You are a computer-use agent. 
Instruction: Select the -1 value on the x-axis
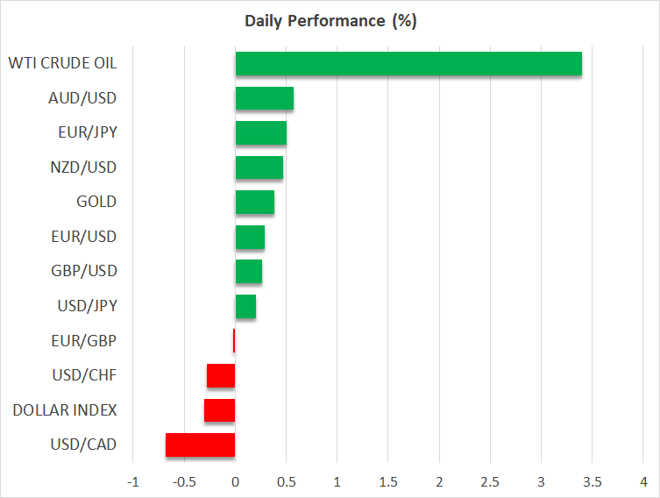132,482
